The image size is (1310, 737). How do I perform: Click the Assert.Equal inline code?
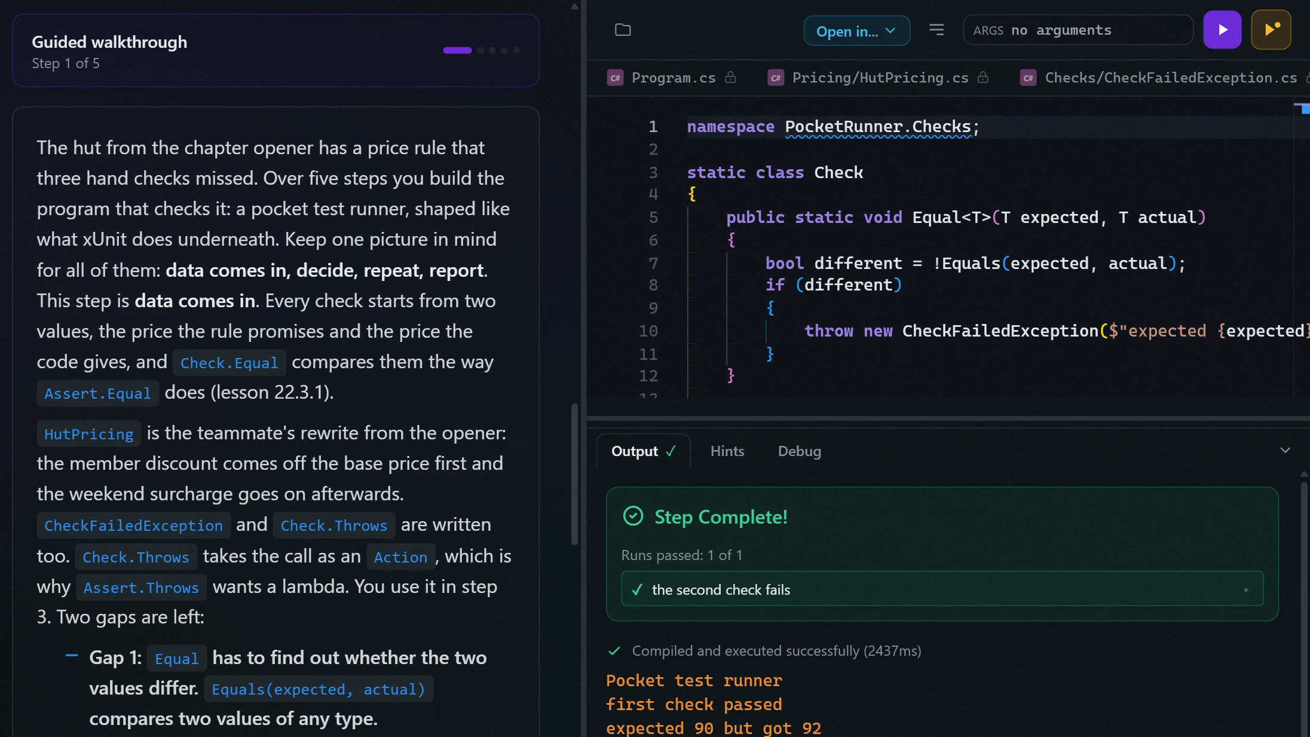point(97,393)
